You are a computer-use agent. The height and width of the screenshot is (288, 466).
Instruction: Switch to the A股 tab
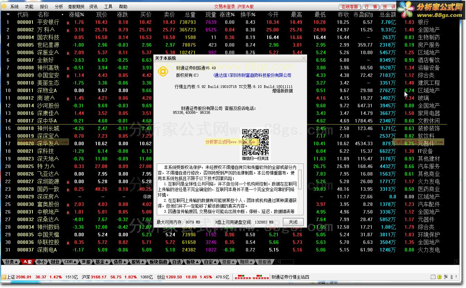click(x=28, y=262)
